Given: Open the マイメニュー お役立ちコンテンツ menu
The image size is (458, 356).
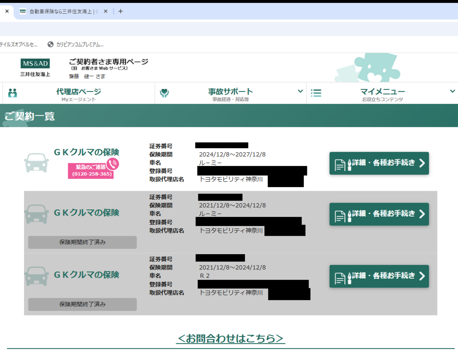Looking at the screenshot, I should 382,94.
